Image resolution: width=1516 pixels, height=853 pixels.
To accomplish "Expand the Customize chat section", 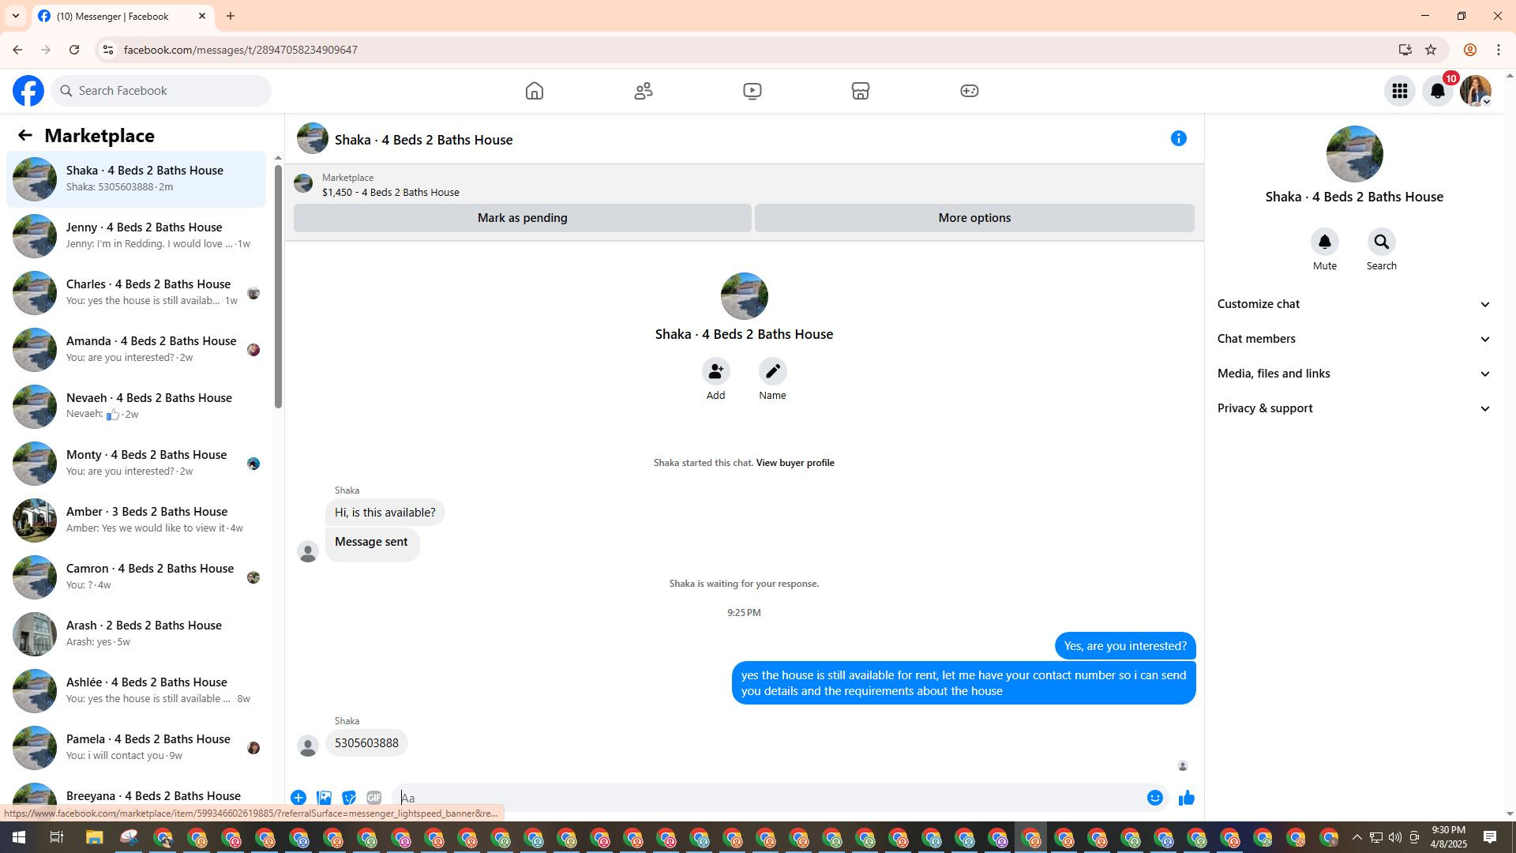I will [x=1353, y=304].
